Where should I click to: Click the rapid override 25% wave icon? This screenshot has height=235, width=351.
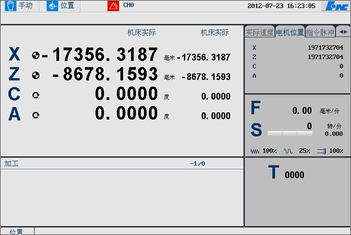point(288,151)
